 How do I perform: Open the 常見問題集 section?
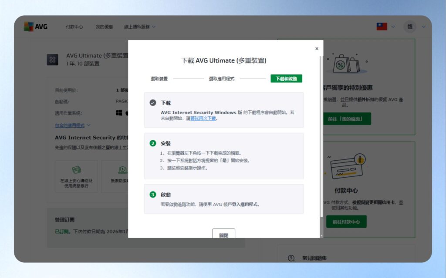314,258
